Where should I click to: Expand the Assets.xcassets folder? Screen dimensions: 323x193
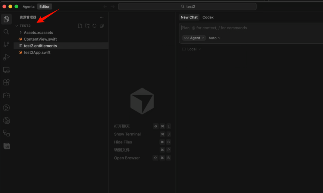tap(21, 33)
